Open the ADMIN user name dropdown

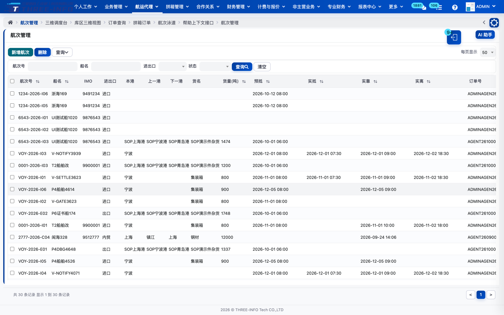486,7
